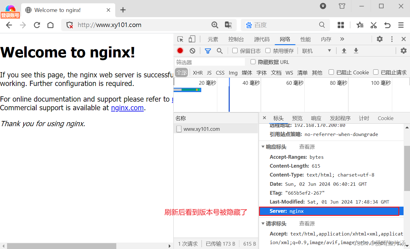
Task: Search within network requests
Action: [220, 50]
